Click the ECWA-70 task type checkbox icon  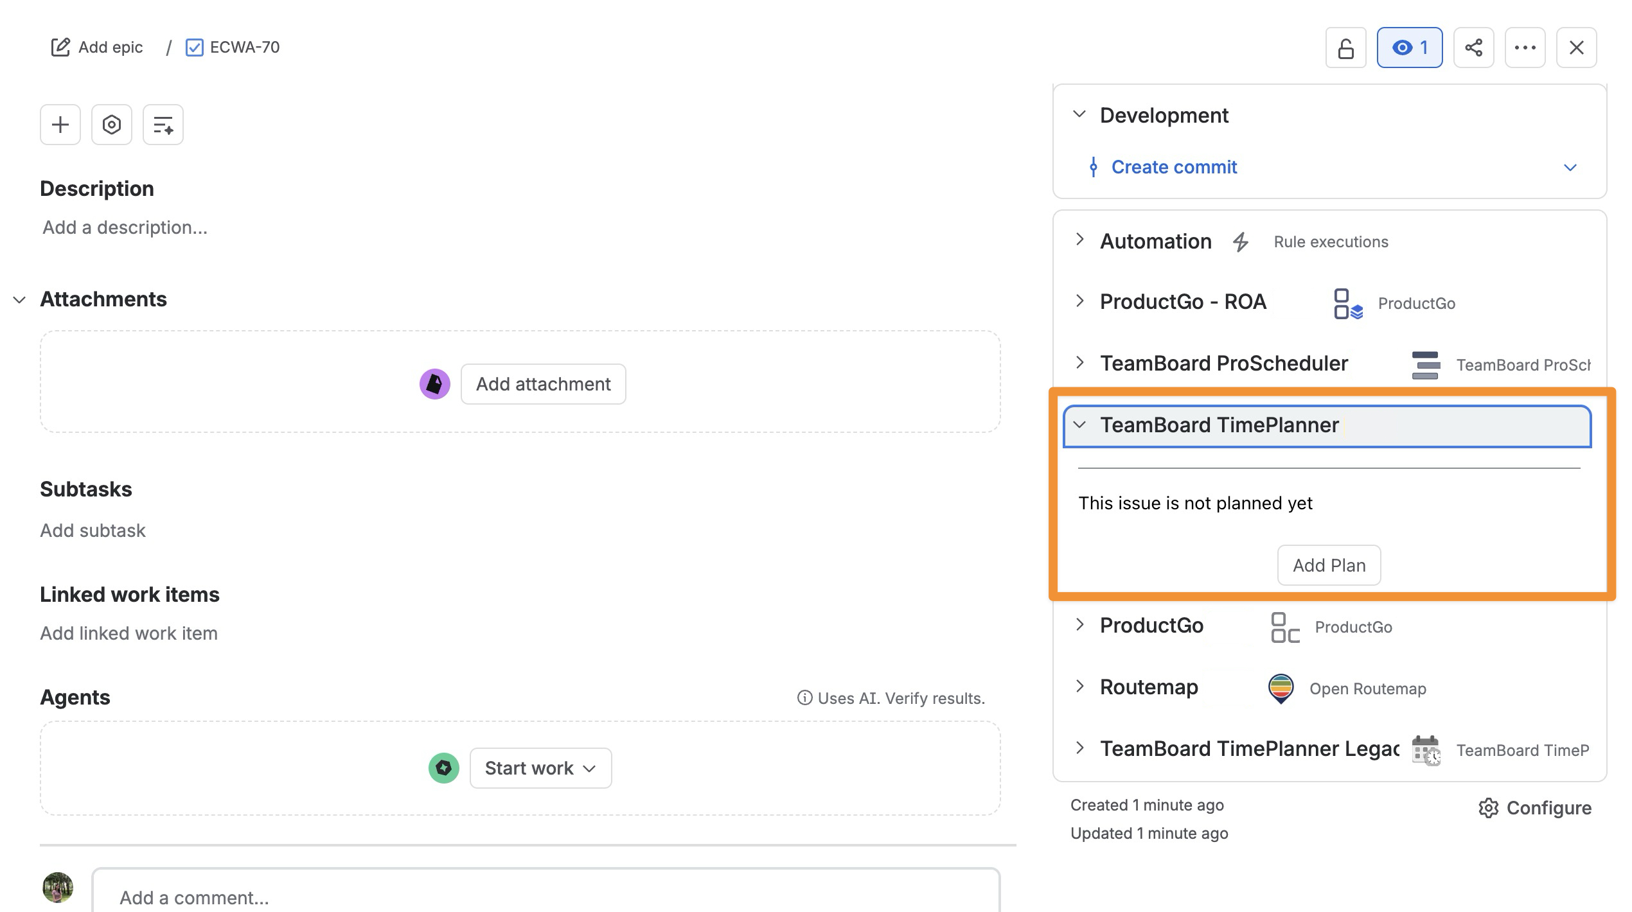[x=194, y=48]
